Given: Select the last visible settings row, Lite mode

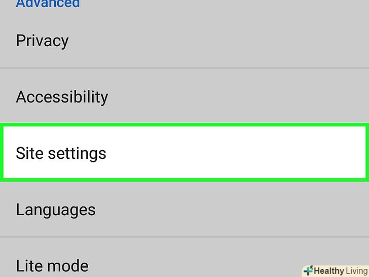Looking at the screenshot, I should [x=152, y=265].
